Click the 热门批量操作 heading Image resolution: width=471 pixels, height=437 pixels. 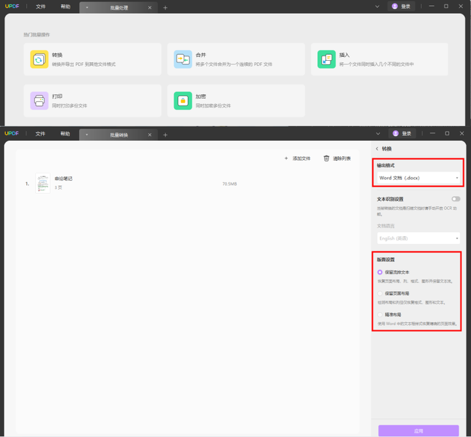37,35
